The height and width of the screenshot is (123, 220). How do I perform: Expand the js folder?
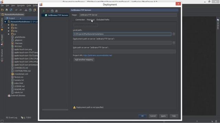[9, 34]
